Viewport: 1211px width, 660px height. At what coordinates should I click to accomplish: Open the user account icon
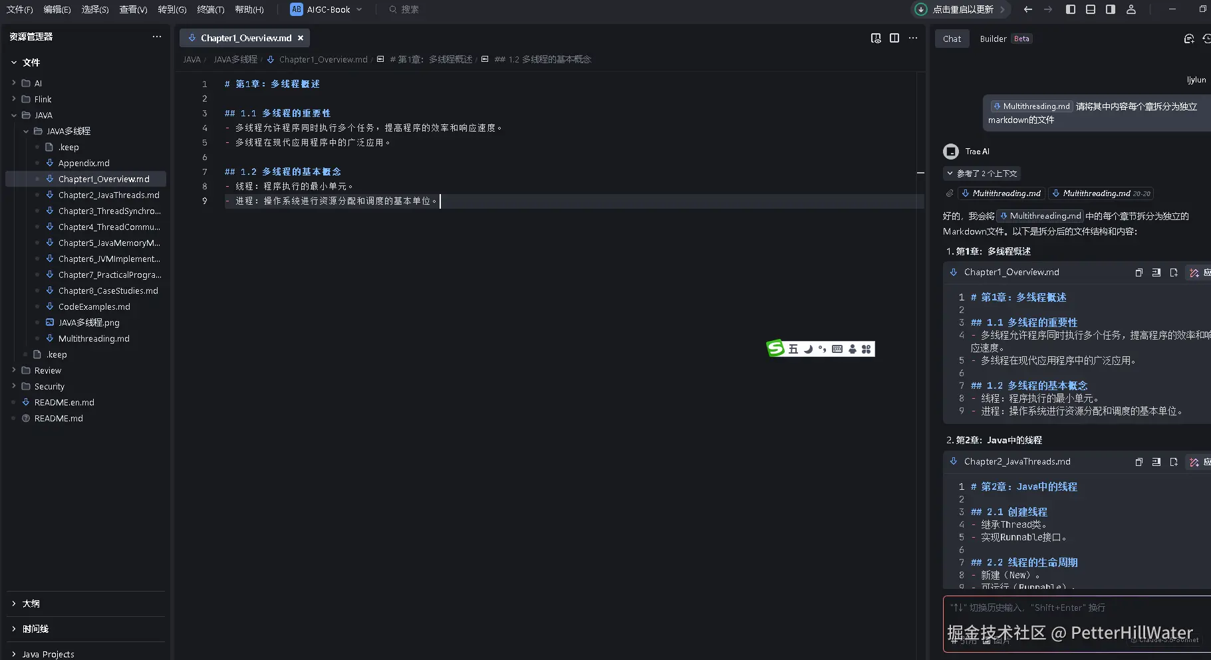tap(1131, 9)
